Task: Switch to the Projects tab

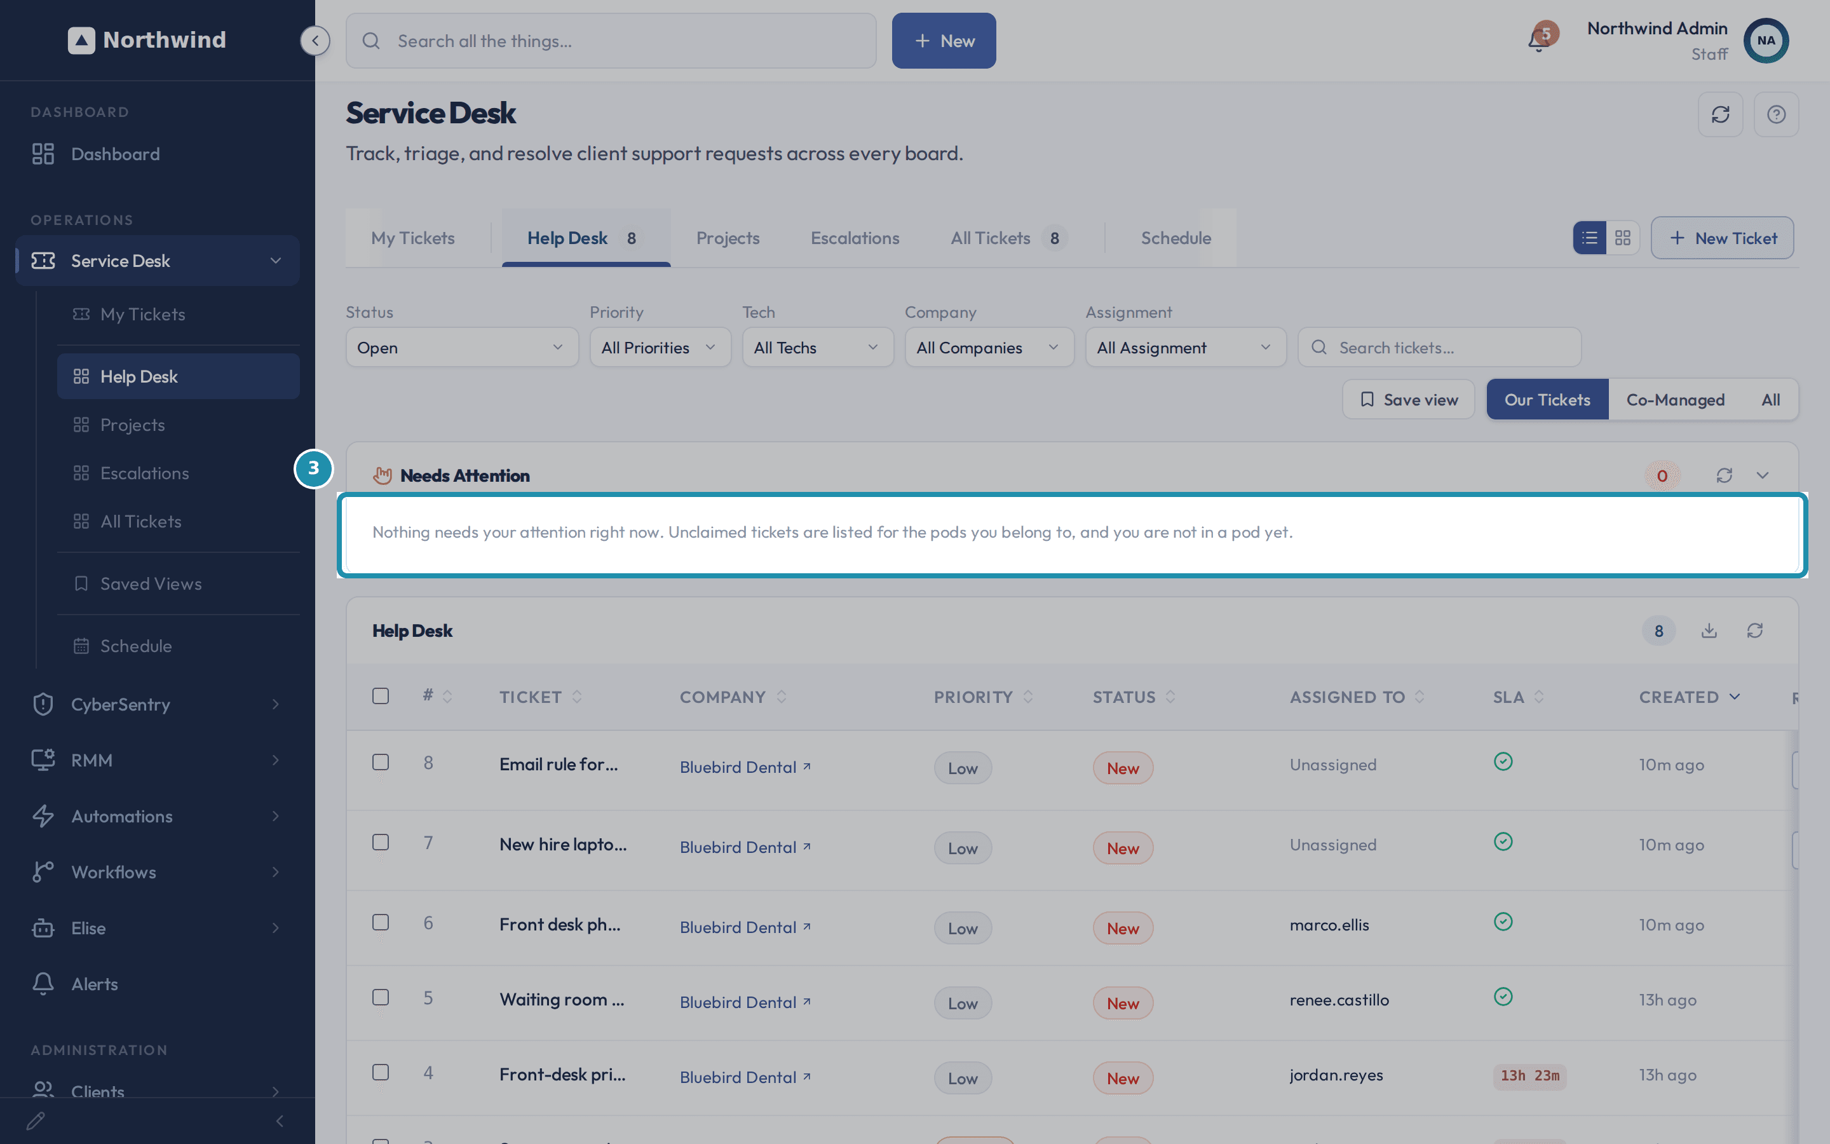Action: click(728, 238)
